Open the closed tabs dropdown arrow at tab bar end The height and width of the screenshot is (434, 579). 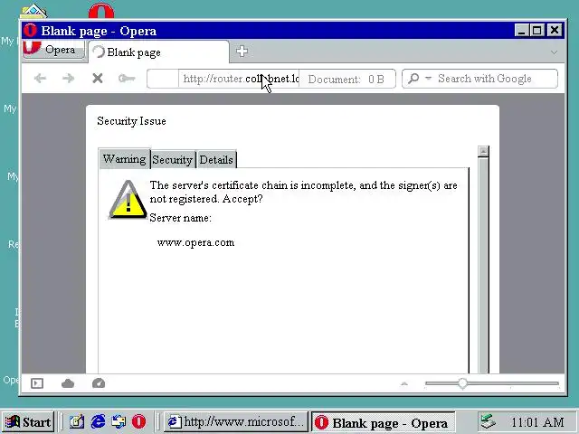554,52
